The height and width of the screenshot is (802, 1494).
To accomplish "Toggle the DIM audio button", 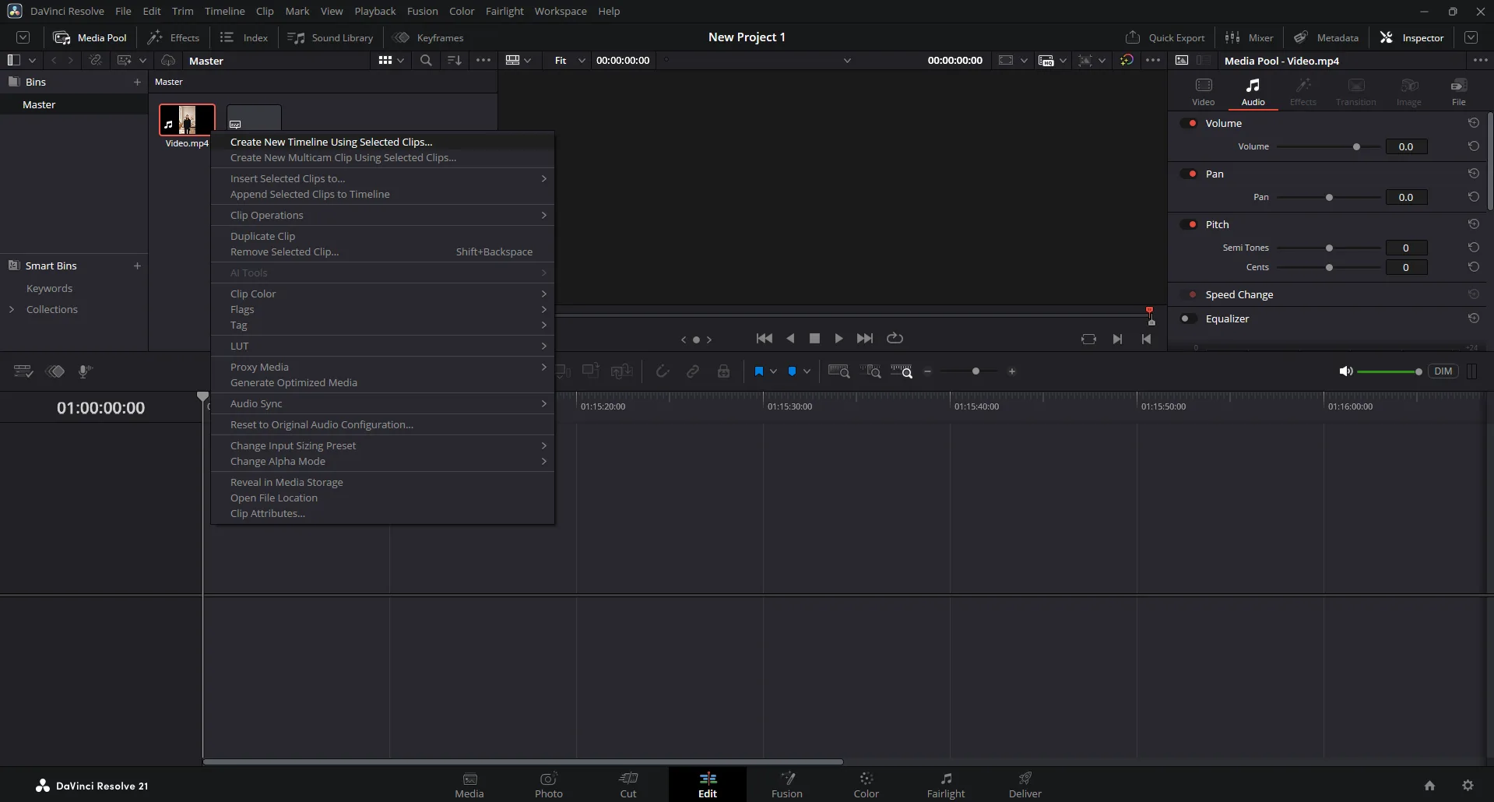I will [x=1443, y=371].
